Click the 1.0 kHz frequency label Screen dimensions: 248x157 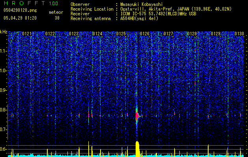[4, 71]
